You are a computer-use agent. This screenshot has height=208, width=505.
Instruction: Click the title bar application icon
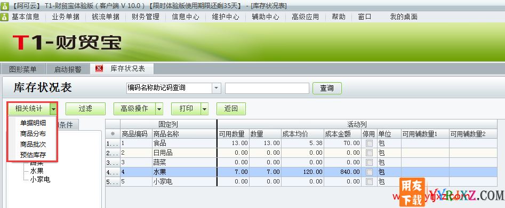4,5
